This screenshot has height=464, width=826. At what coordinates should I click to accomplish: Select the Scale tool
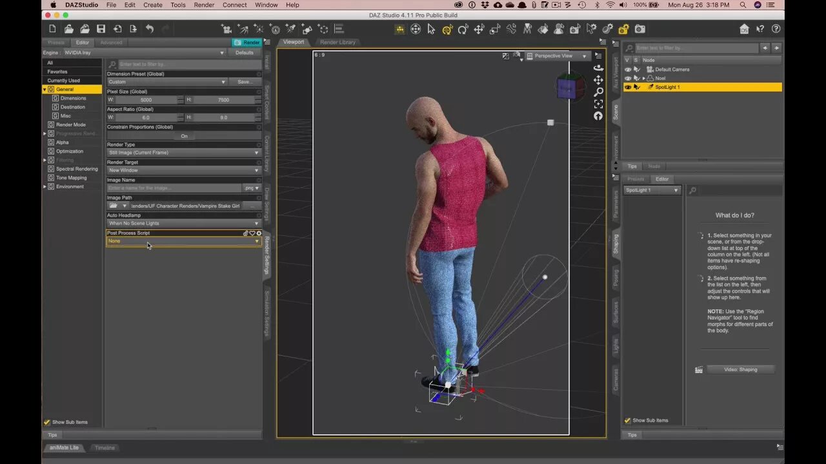click(495, 29)
